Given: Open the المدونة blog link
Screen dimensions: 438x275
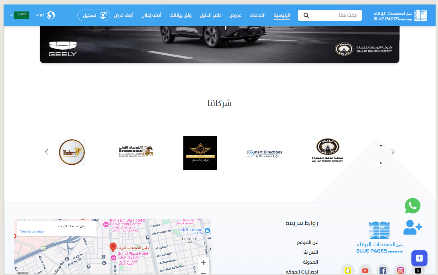Looking at the screenshot, I should pyautogui.click(x=310, y=262).
